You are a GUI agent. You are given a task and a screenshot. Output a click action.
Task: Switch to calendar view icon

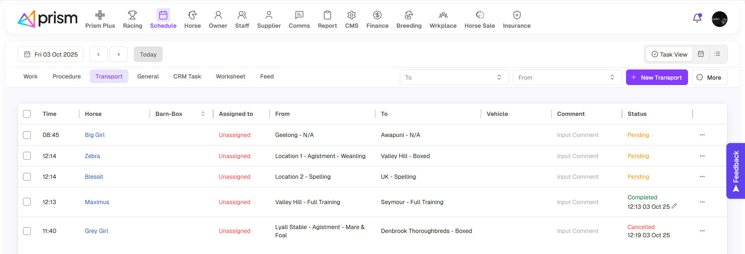pyautogui.click(x=701, y=54)
